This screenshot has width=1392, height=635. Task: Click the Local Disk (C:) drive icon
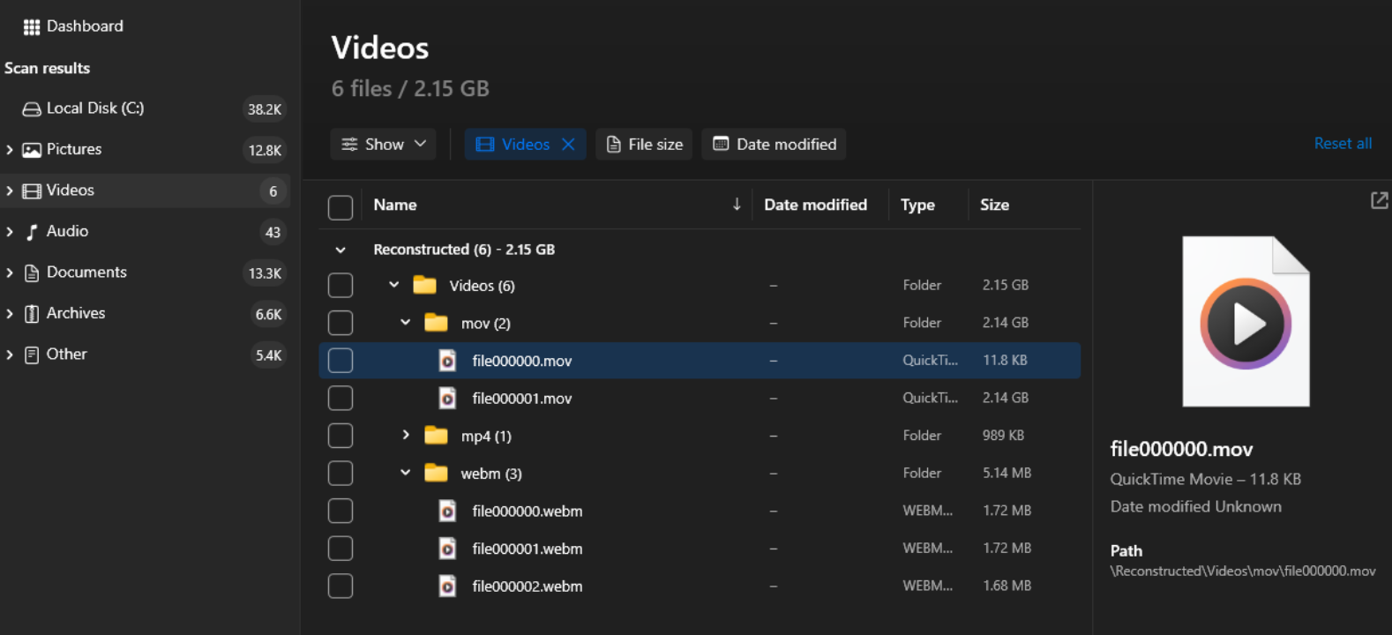32,109
